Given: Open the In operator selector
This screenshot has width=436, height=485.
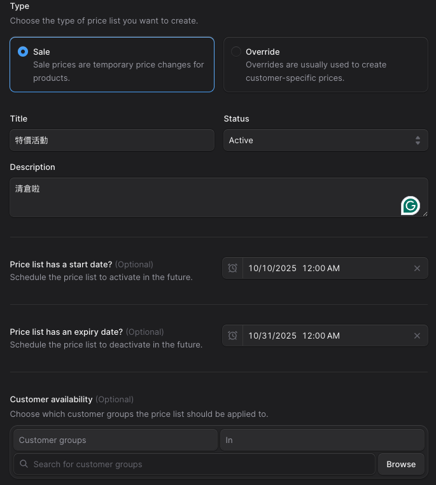Looking at the screenshot, I should click(322, 440).
